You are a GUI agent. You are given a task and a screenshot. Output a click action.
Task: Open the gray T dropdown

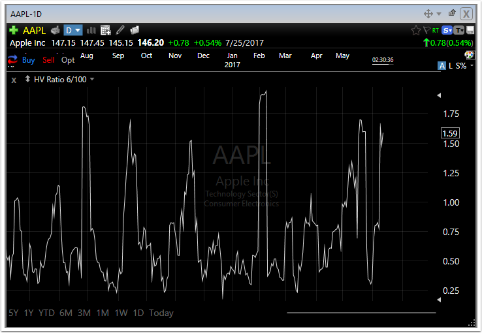coord(459,30)
